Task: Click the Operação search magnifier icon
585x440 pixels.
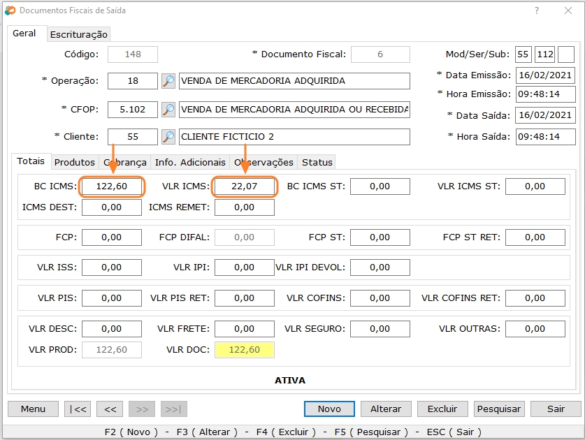Action: coord(168,81)
